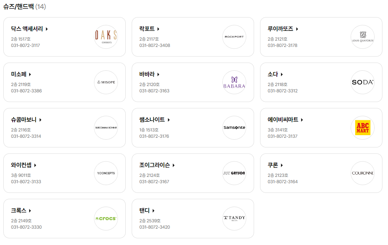388x245 pixels.
Task: Click arrow next to 탠디
Action: [153, 211]
